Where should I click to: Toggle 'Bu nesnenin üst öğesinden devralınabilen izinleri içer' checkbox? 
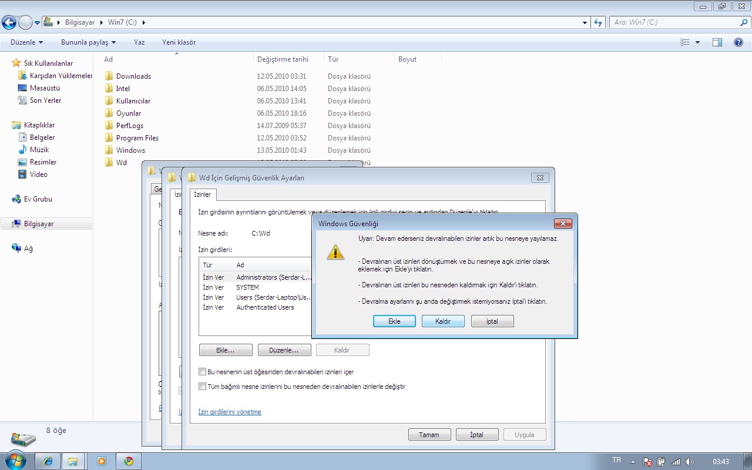203,372
